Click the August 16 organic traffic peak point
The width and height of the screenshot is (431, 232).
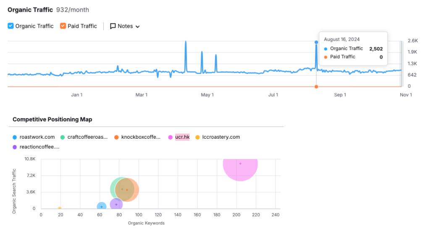point(316,42)
